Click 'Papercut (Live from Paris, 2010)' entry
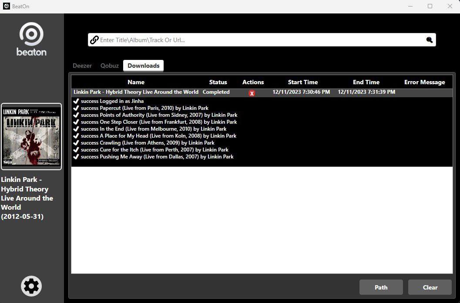 [x=144, y=108]
